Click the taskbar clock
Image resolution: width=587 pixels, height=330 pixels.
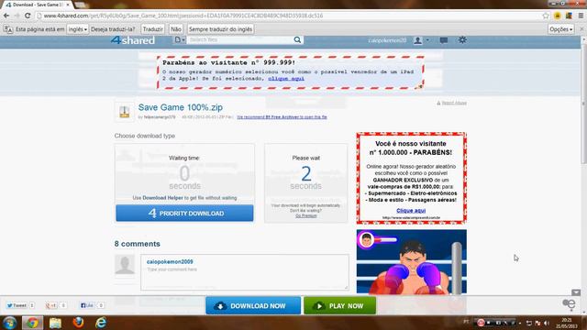tap(566, 323)
